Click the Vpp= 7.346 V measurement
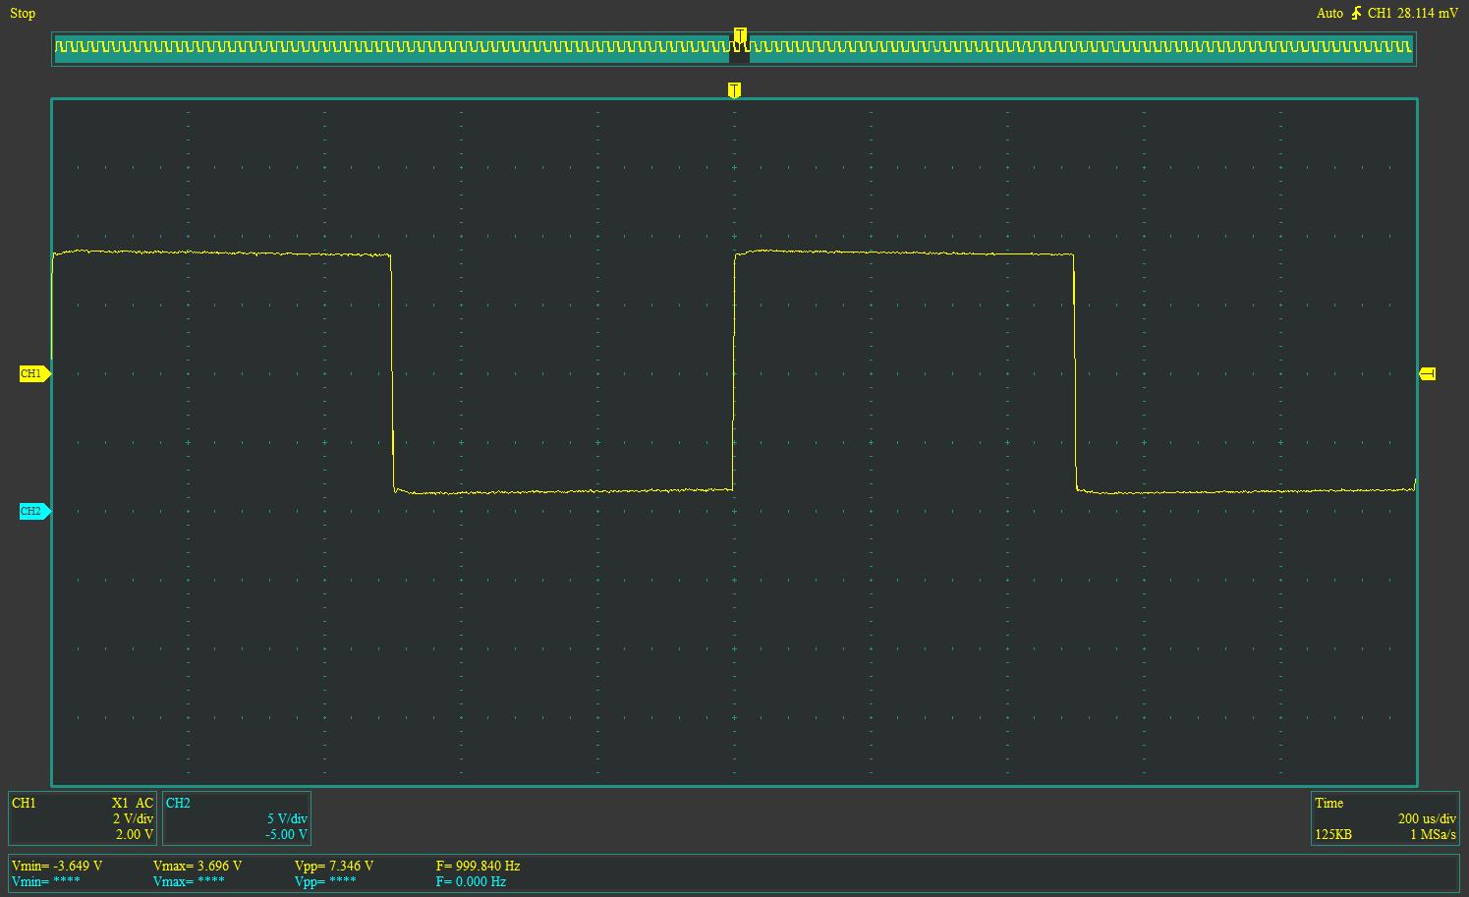Screen dimensions: 1469x897 point(334,866)
